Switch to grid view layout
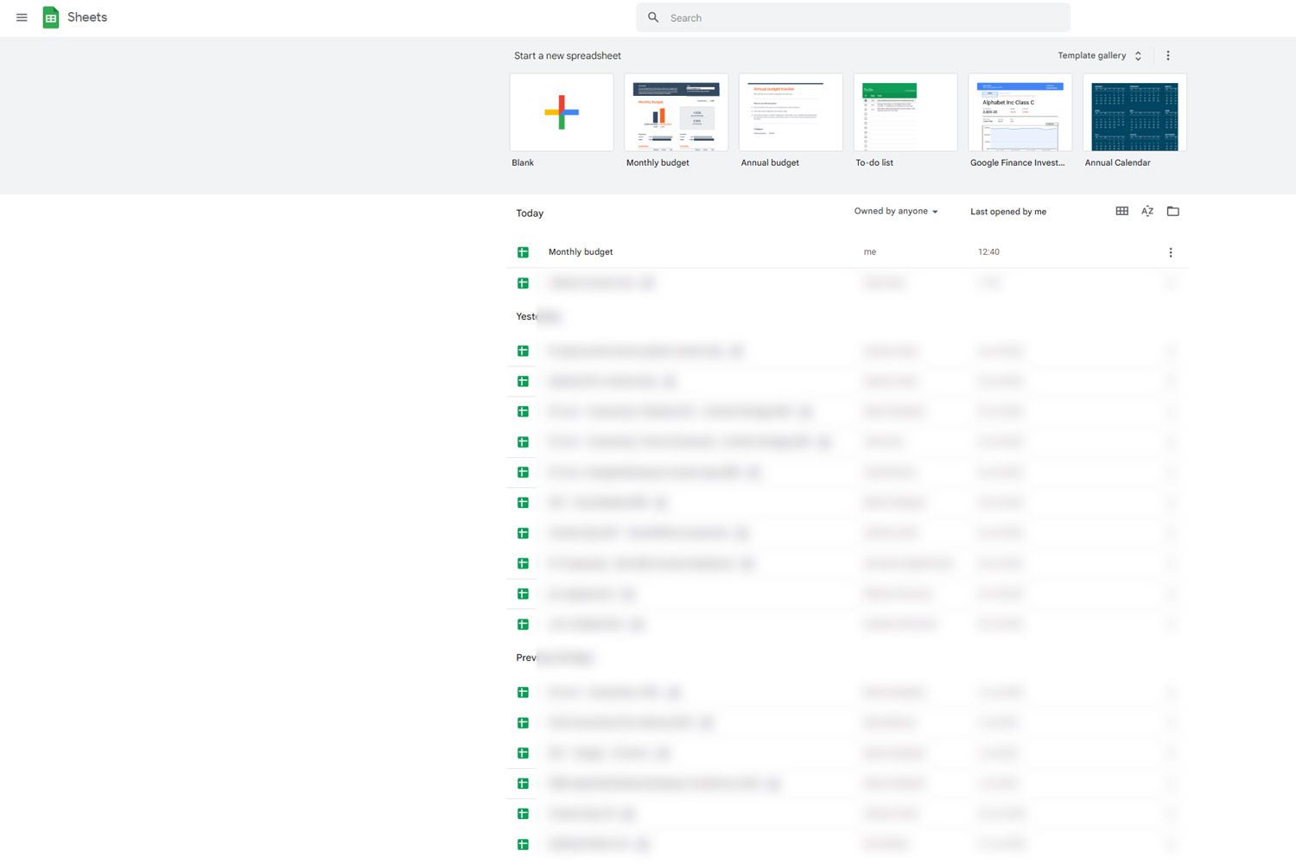The width and height of the screenshot is (1296, 864). 1121,211
